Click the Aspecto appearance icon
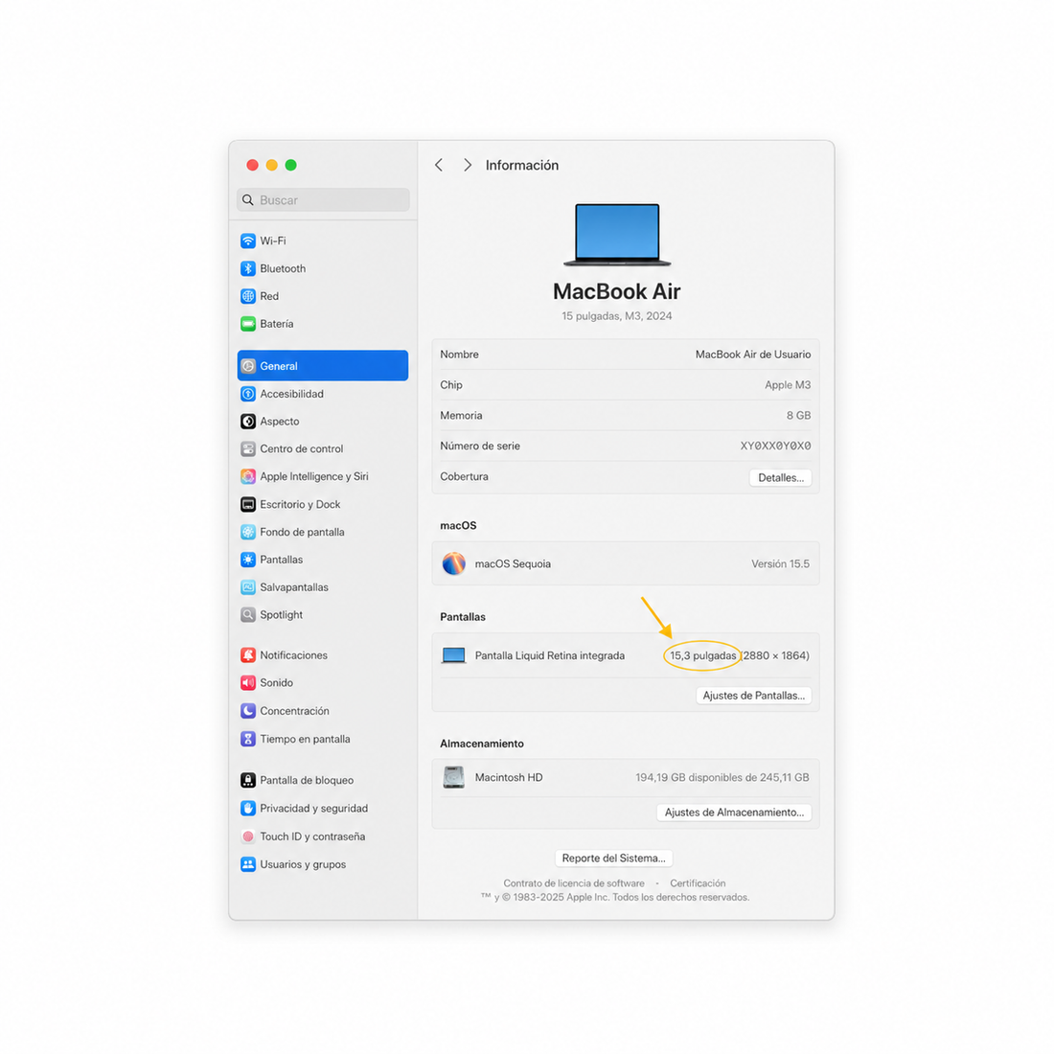Image resolution: width=1054 pixels, height=1054 pixels. coord(248,422)
